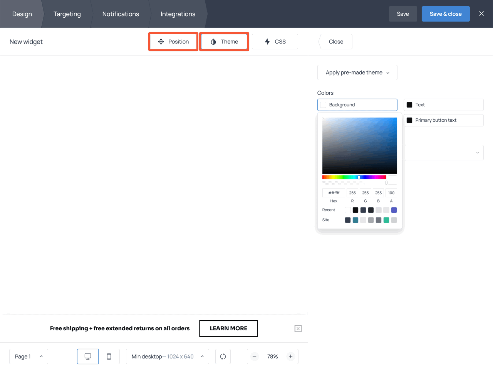Click the refresh preview icon
Viewport: 493px width, 370px height.
(223, 357)
